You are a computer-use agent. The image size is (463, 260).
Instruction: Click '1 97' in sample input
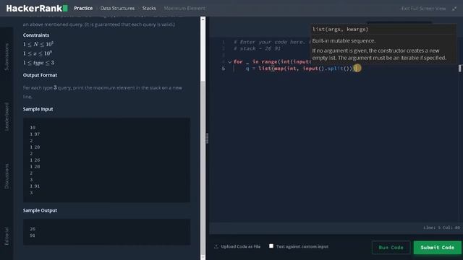pos(35,134)
